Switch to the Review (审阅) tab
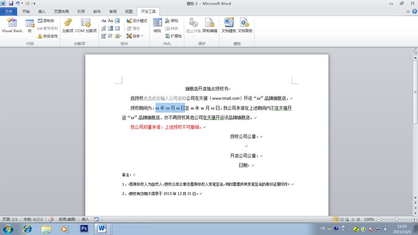This screenshot has width=418, height=235. (113, 11)
